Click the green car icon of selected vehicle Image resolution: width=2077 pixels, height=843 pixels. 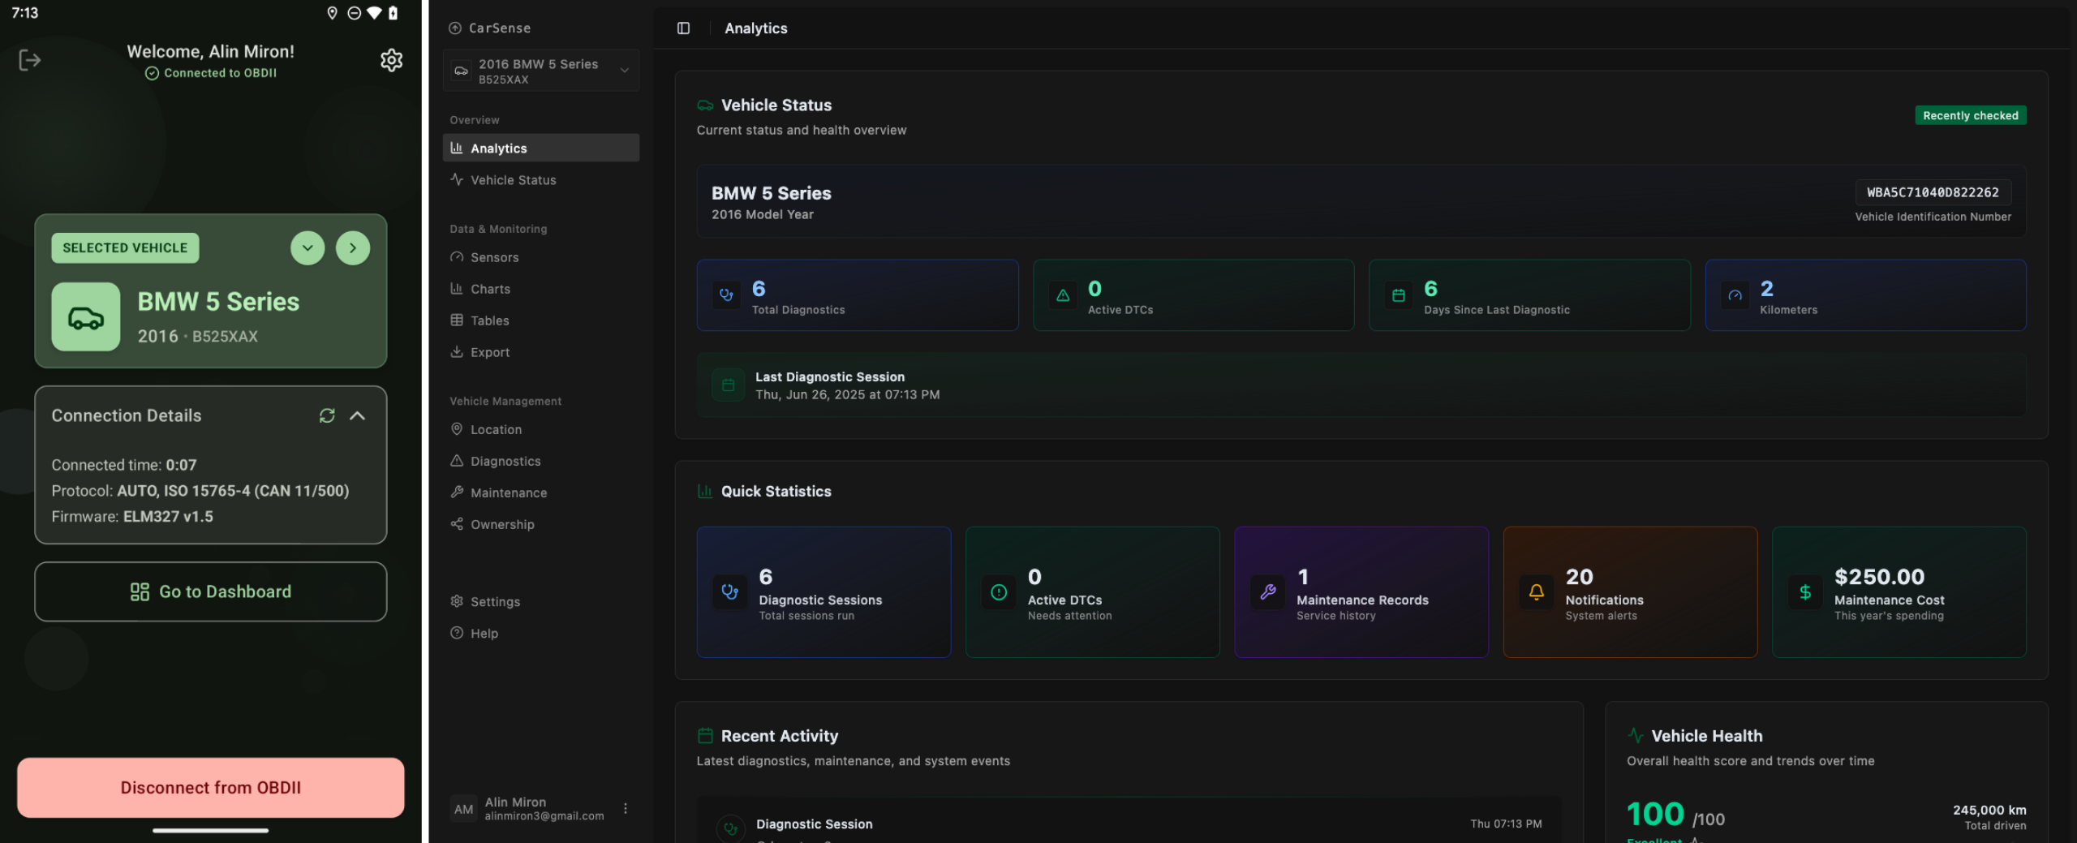86,317
